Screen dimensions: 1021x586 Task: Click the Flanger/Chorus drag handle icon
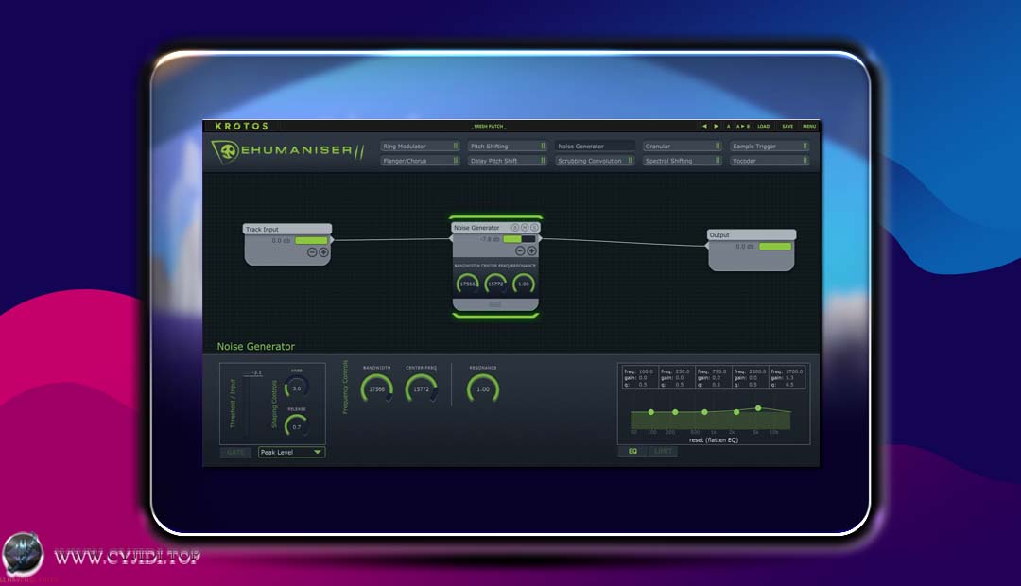point(455,161)
